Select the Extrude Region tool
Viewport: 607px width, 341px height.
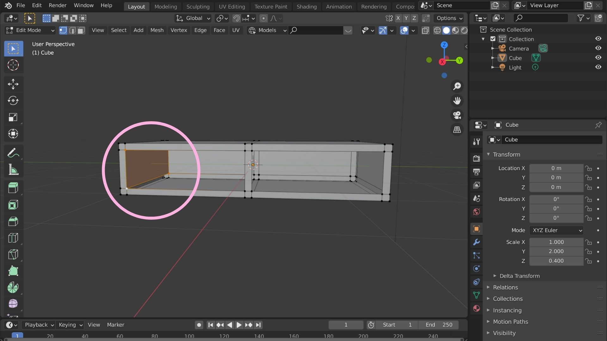pos(13,188)
